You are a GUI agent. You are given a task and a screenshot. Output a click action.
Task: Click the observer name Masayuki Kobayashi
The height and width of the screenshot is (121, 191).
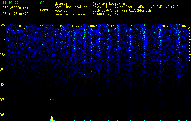click(x=109, y=3)
